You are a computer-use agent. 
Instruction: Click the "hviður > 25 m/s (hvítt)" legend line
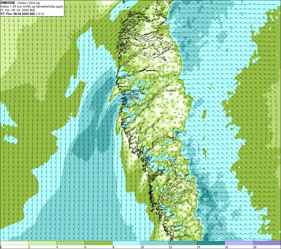(x=32, y=7)
